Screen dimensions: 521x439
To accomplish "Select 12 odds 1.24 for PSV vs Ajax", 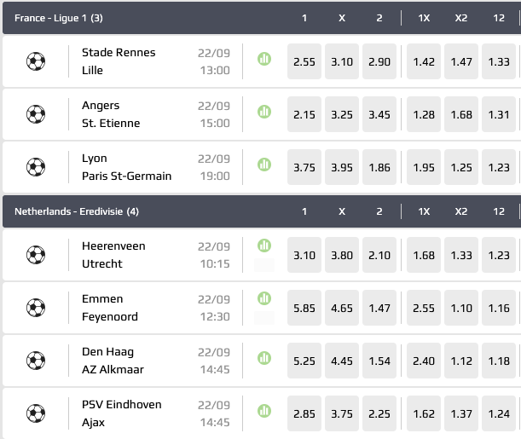I will click(499, 413).
